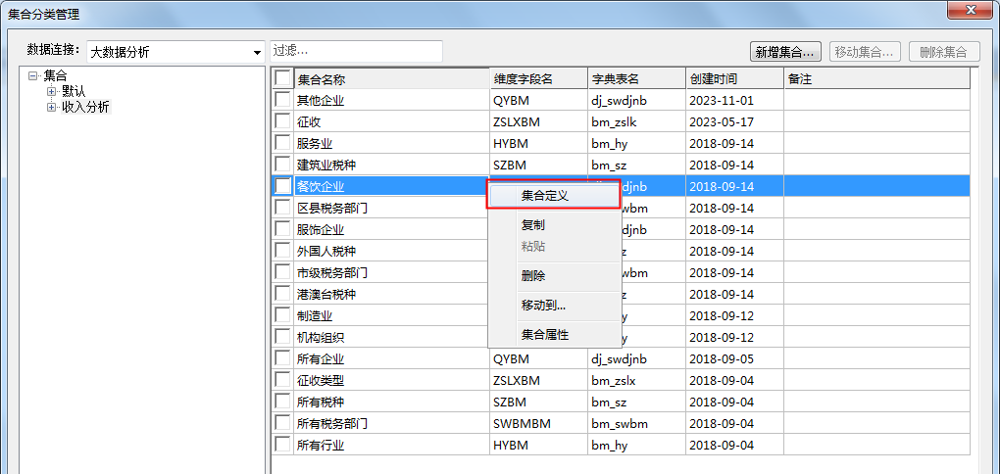Viewport: 1000px width, 474px height.
Task: Sort by the 创建时间 column header
Action: [x=733, y=78]
